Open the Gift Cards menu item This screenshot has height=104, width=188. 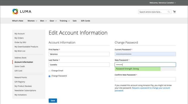(x=85, y=21)
